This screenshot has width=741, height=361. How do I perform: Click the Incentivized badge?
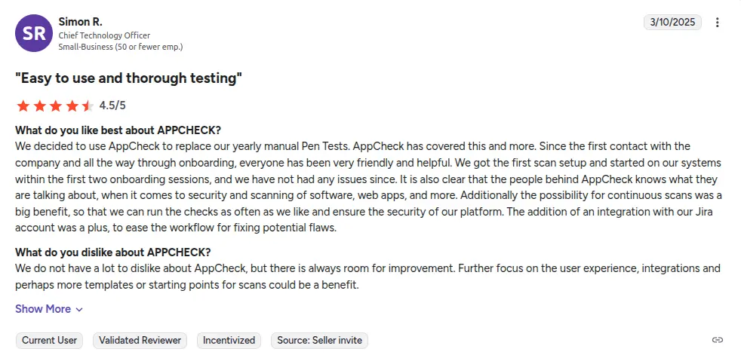coord(229,341)
